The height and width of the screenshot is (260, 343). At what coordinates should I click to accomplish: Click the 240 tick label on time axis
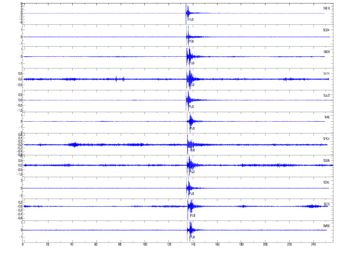313,245
